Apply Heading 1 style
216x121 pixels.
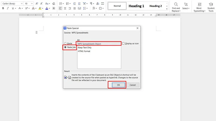tap(136, 6)
